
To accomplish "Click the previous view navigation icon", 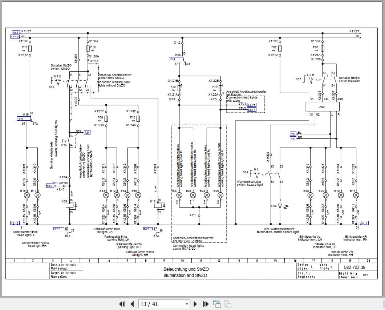I will (217, 304).
